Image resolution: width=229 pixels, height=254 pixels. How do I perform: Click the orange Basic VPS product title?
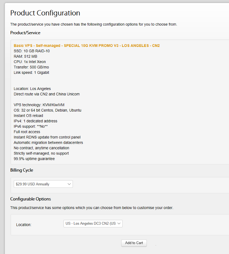click(86, 46)
